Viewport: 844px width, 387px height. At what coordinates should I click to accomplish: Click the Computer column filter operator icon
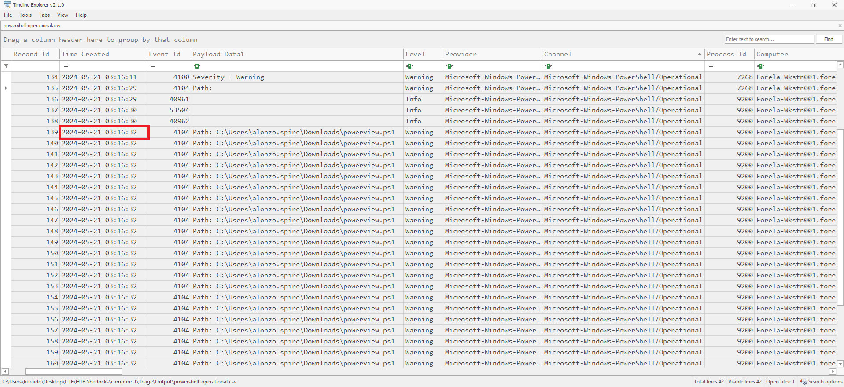[760, 66]
